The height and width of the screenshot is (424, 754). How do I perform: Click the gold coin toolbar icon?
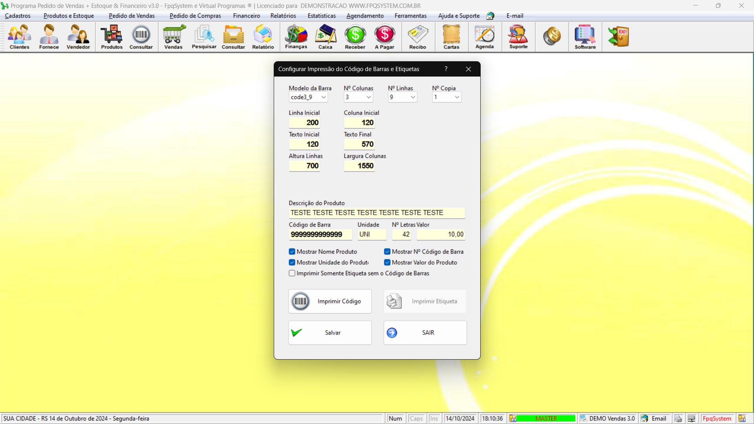pos(552,36)
